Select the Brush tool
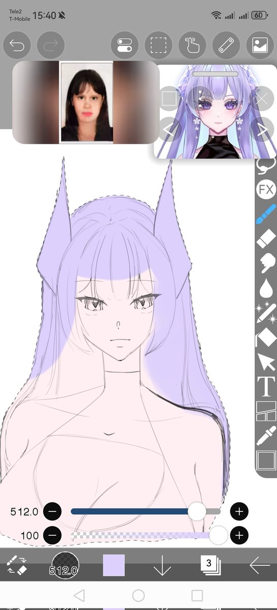This screenshot has width=277, height=610. 266,214
